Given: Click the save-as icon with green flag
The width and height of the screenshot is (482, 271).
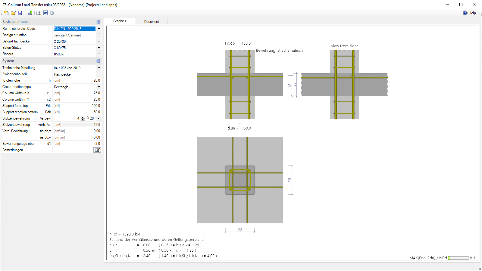Looking at the screenshot, I should click(x=30, y=13).
